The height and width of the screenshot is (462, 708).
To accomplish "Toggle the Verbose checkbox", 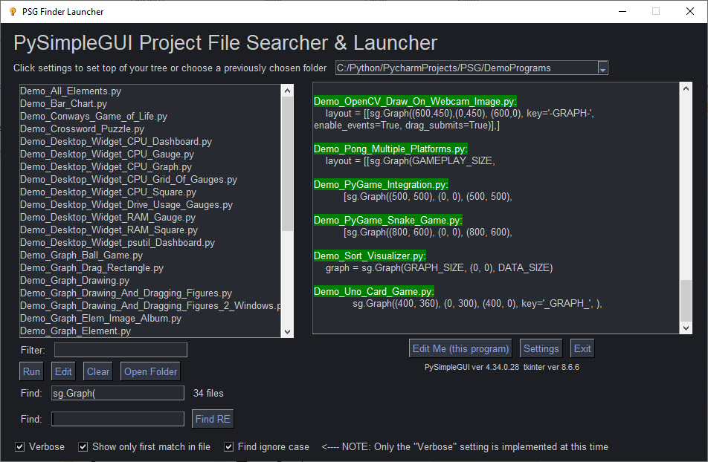I will click(20, 447).
